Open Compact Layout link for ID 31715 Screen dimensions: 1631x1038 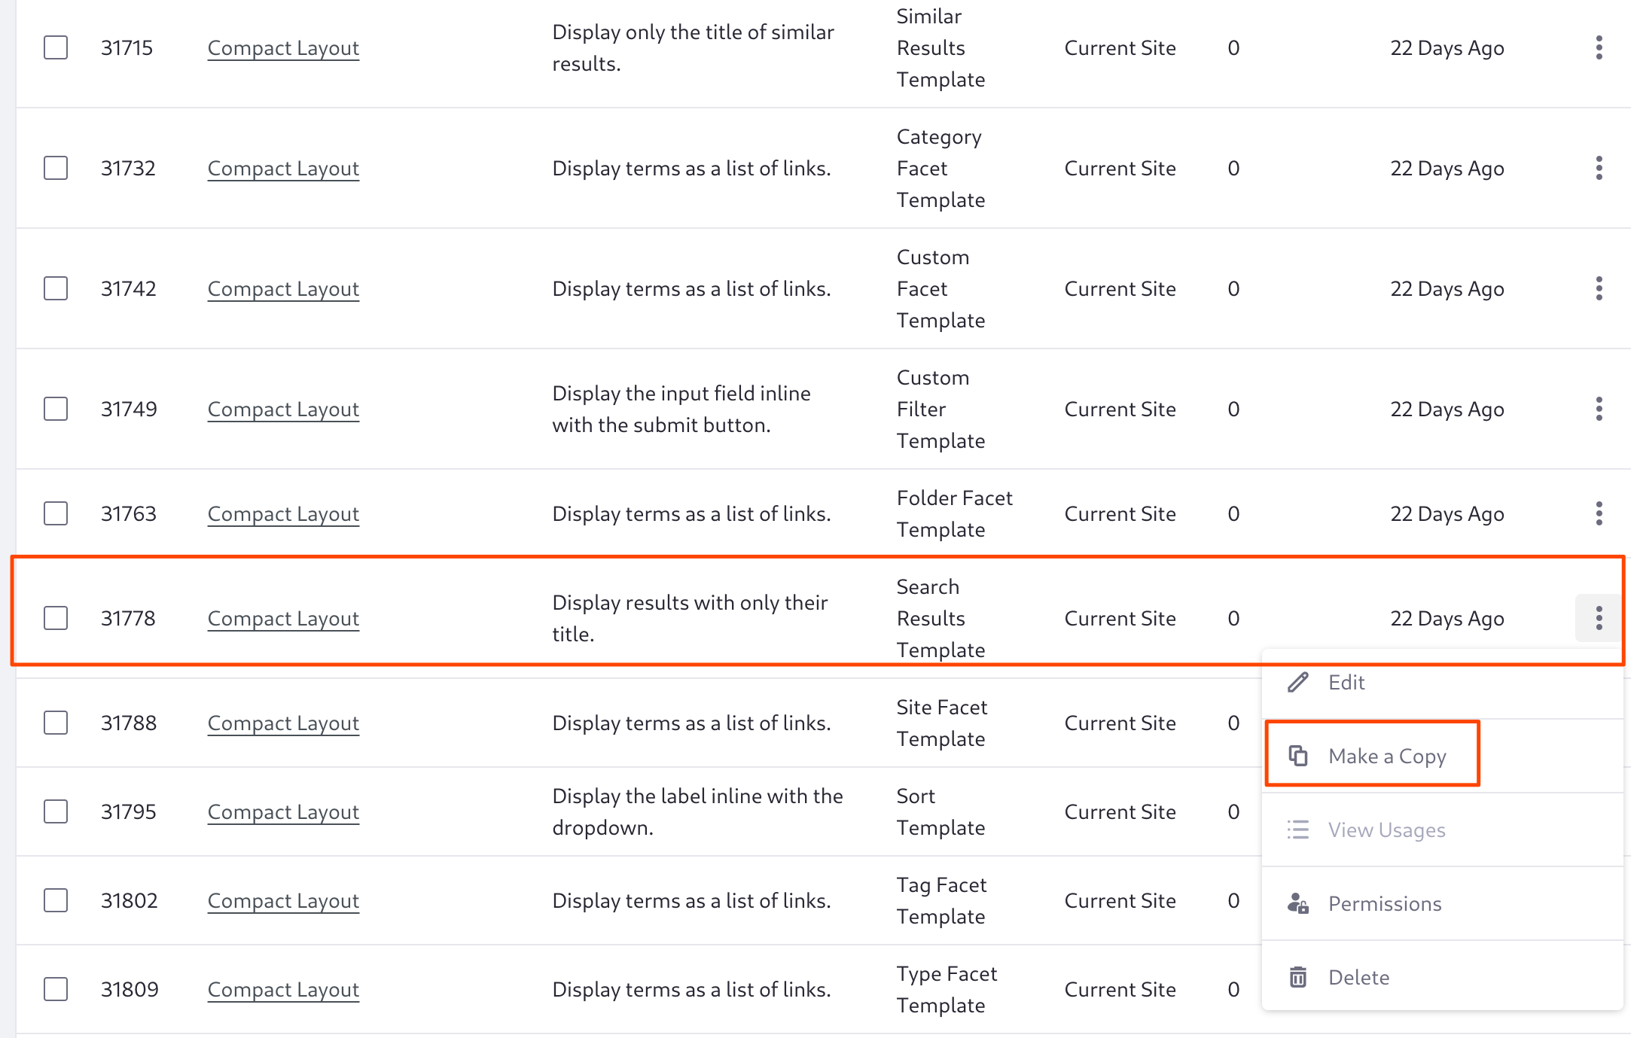tap(283, 47)
